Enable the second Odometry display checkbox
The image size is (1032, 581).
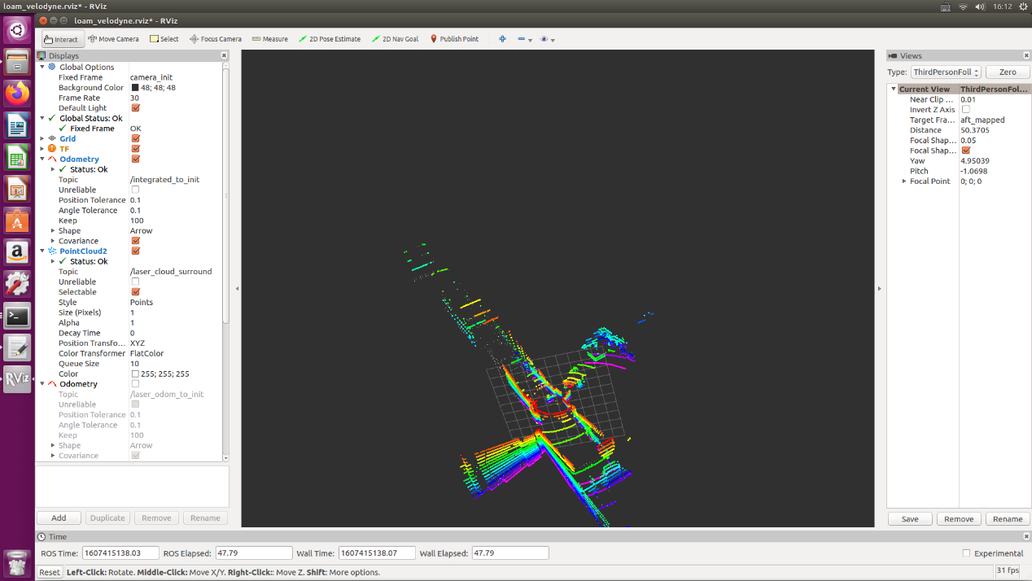[135, 384]
